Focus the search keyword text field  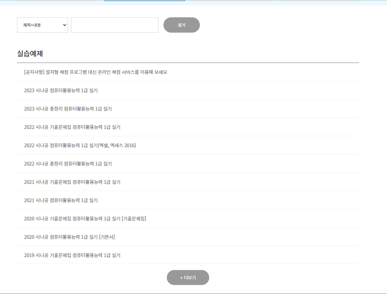[114, 25]
